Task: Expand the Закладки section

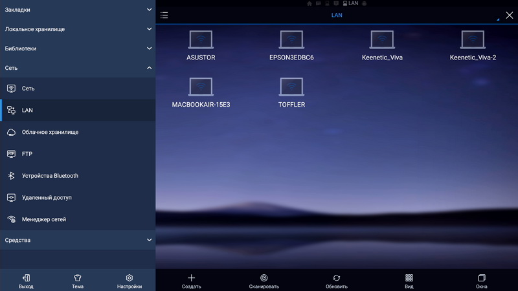Action: pos(78,10)
